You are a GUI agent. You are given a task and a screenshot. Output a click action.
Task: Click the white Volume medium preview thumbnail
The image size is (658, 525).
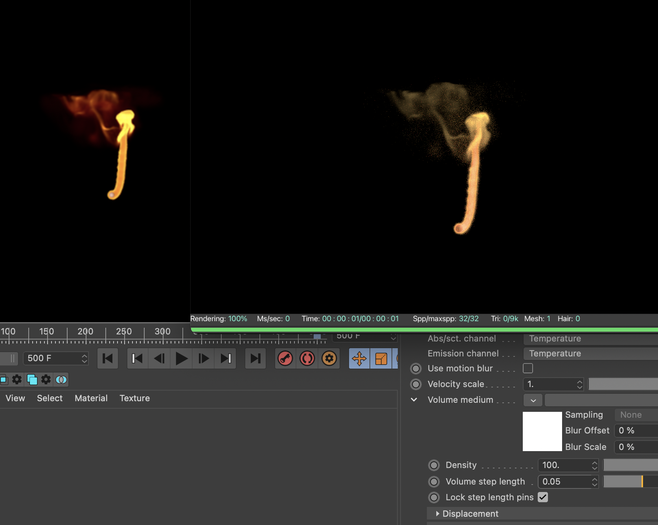542,431
